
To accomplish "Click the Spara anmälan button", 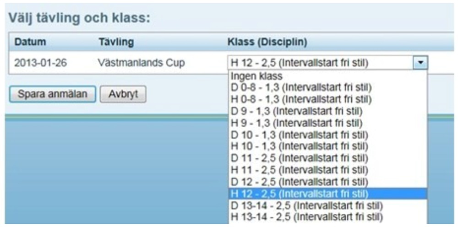I will click(x=52, y=94).
